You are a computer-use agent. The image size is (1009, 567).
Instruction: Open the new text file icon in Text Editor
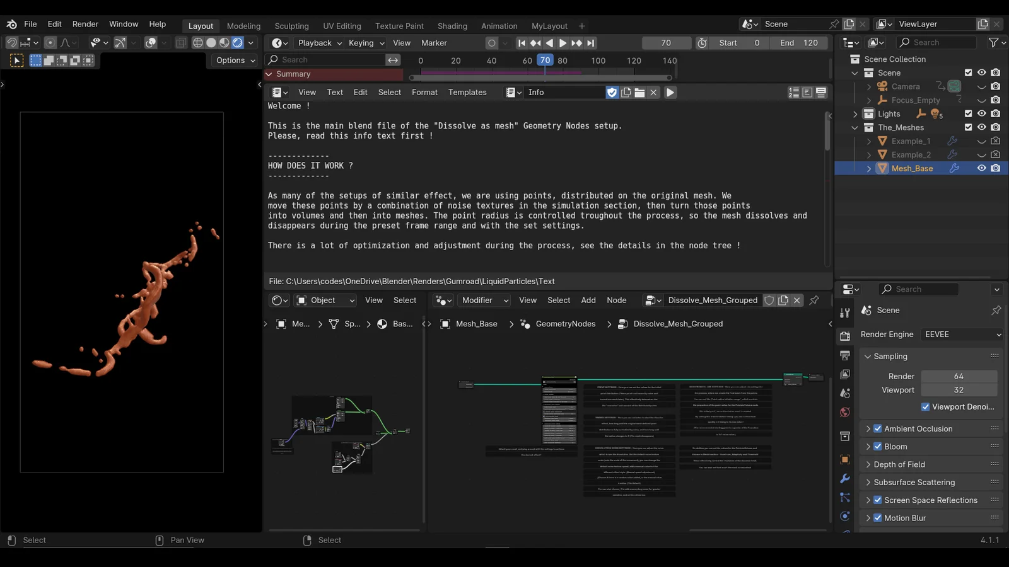click(x=626, y=92)
